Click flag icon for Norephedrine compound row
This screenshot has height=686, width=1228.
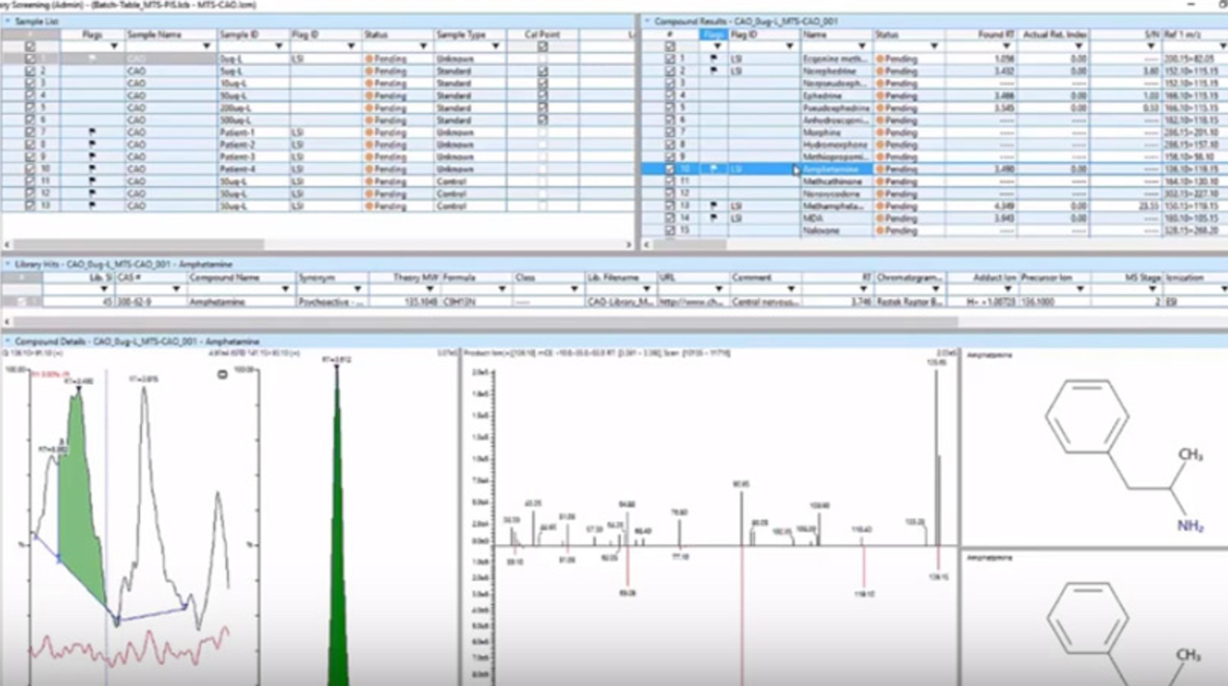(714, 71)
